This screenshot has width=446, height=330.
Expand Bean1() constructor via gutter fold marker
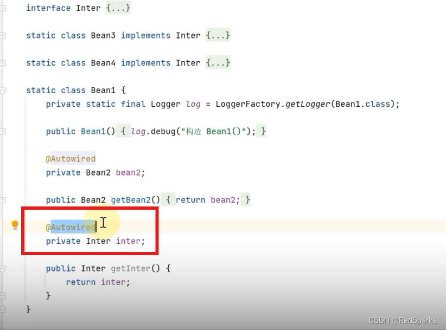tap(3, 132)
